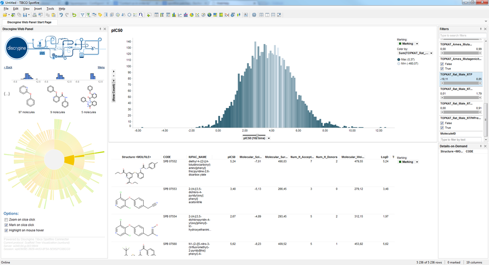Insert a Scatter Plot visualization
489x265 pixels.
(x=198, y=15)
